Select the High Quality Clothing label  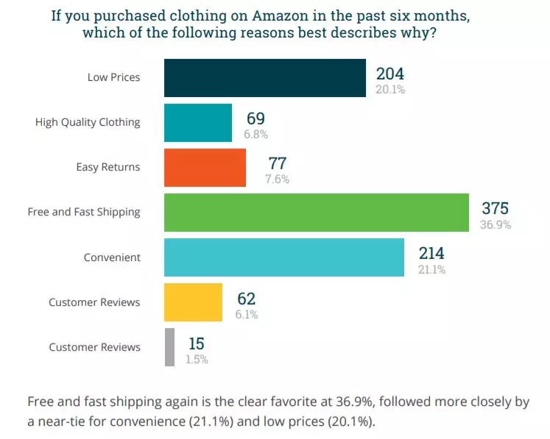88,122
